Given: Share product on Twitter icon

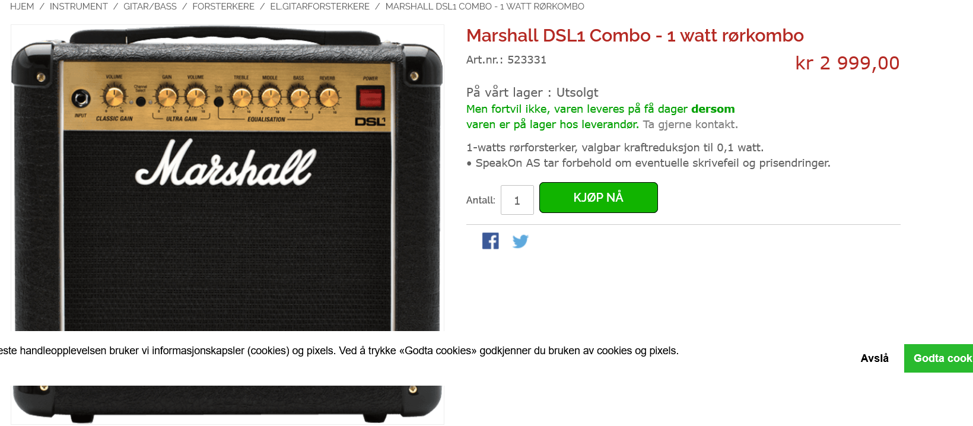Looking at the screenshot, I should click(x=520, y=241).
